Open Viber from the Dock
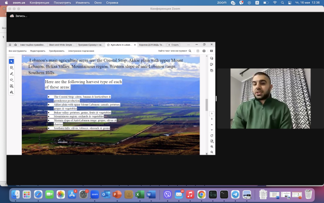The width and height of the screenshot is (324, 203). [x=168, y=194]
